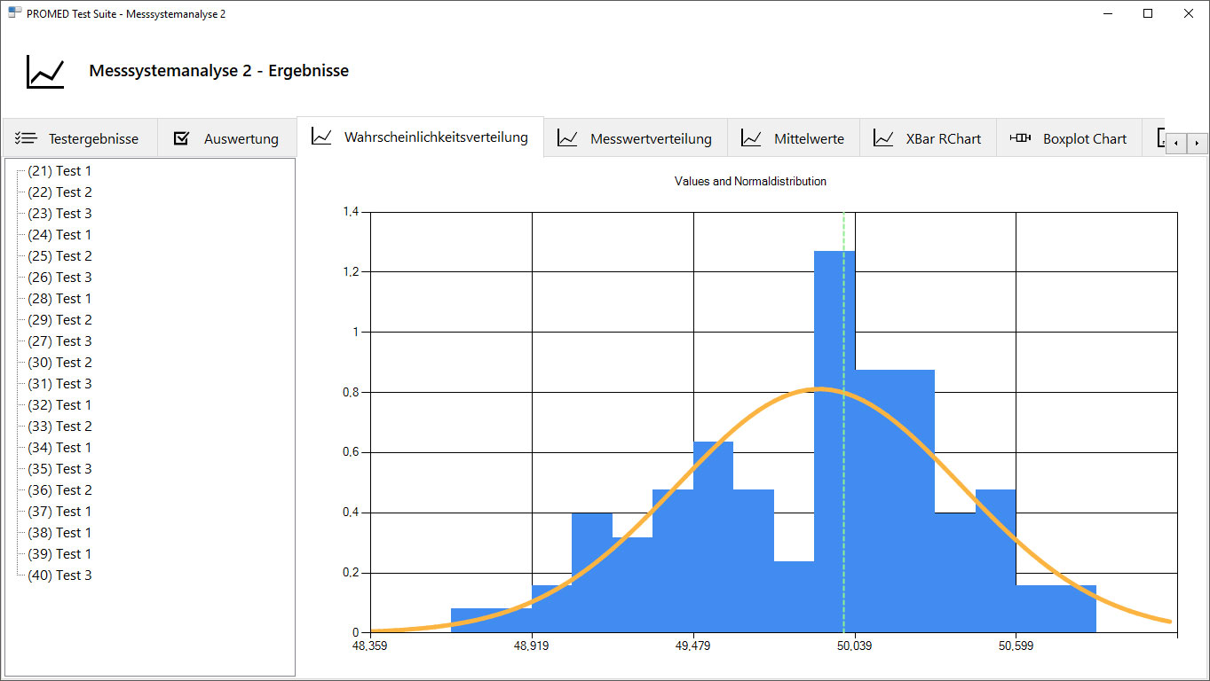Click the y-axis label 1,4
This screenshot has width=1210, height=681.
point(351,212)
